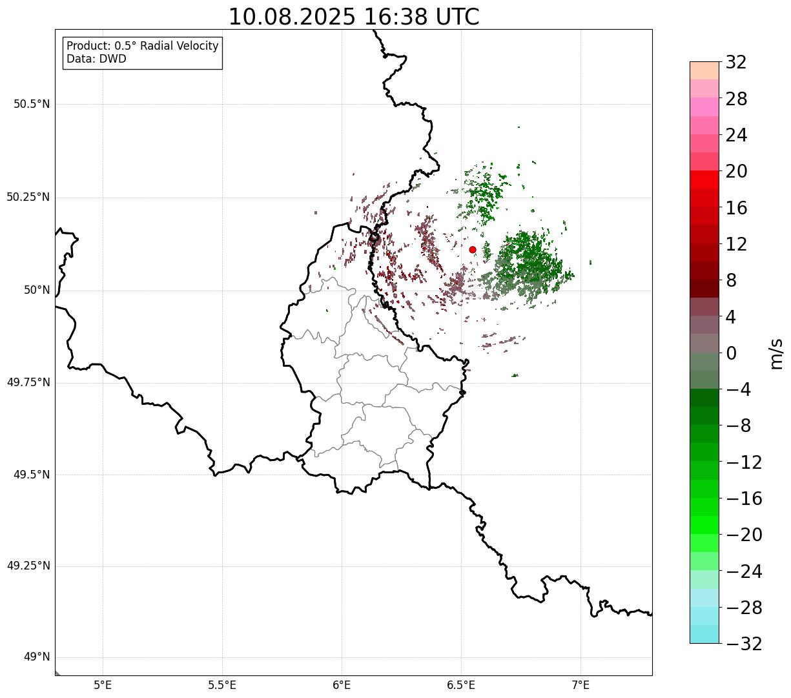Click the 5°E longitude label
The width and height of the screenshot is (791, 698).
[103, 685]
